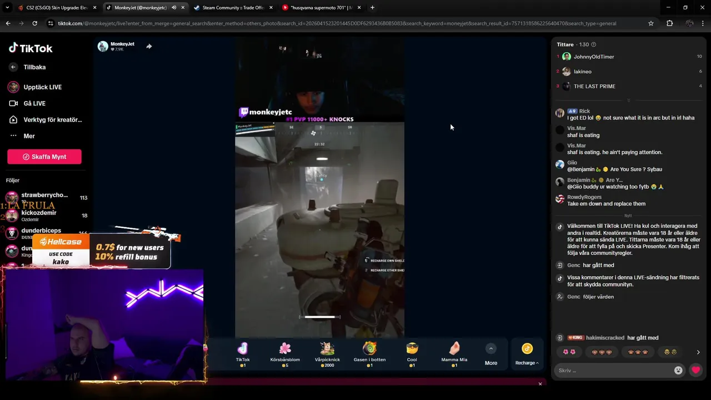
Task: Bookmark this page with star icon
Action: click(x=650, y=23)
